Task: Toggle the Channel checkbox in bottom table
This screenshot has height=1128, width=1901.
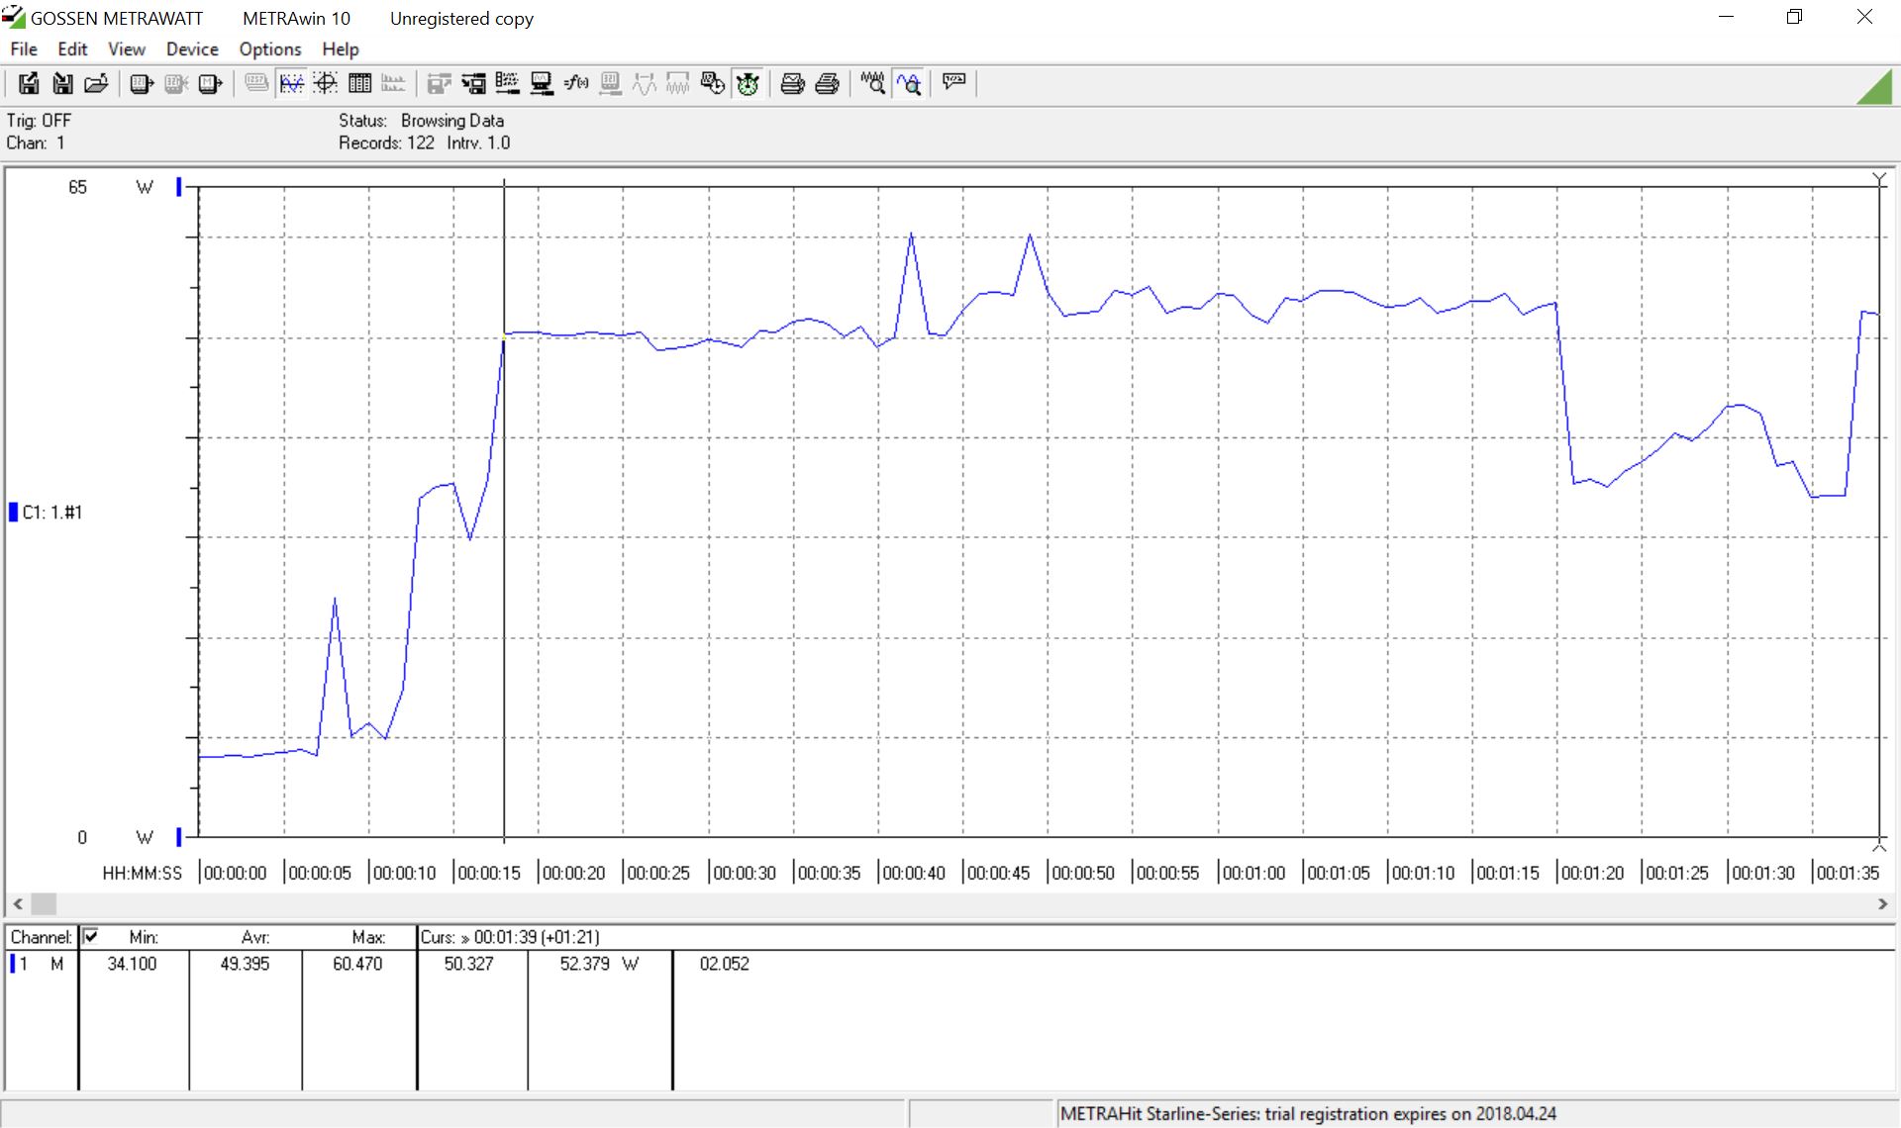Action: [91, 936]
